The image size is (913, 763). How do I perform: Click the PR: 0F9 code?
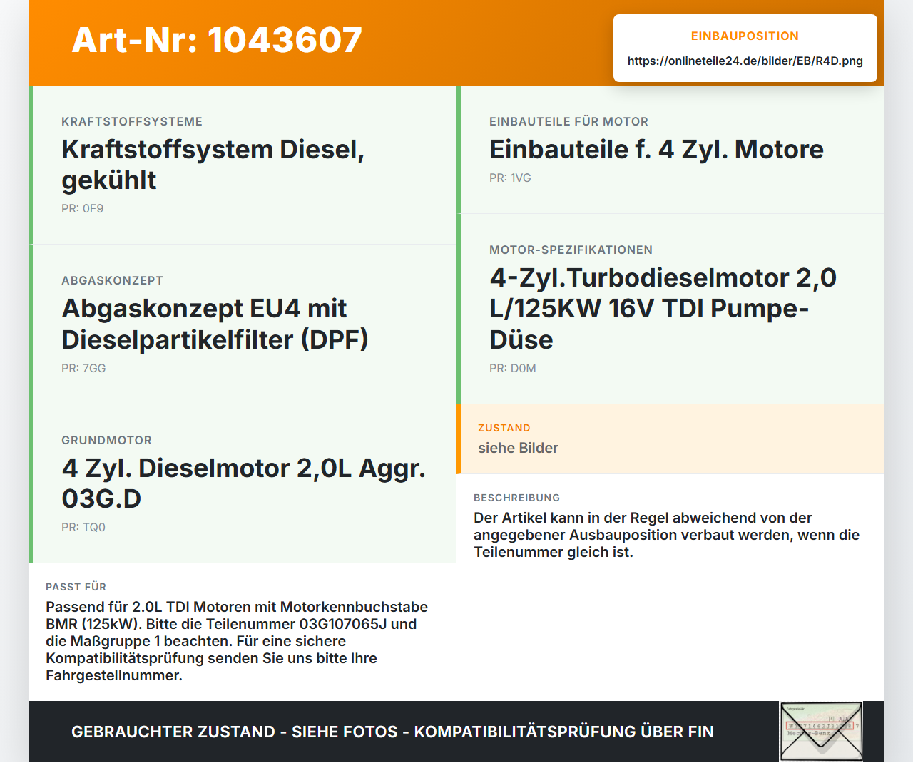(83, 209)
